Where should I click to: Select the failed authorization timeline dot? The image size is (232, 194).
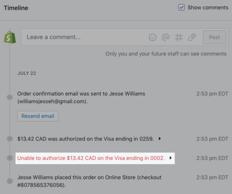(x=10, y=158)
